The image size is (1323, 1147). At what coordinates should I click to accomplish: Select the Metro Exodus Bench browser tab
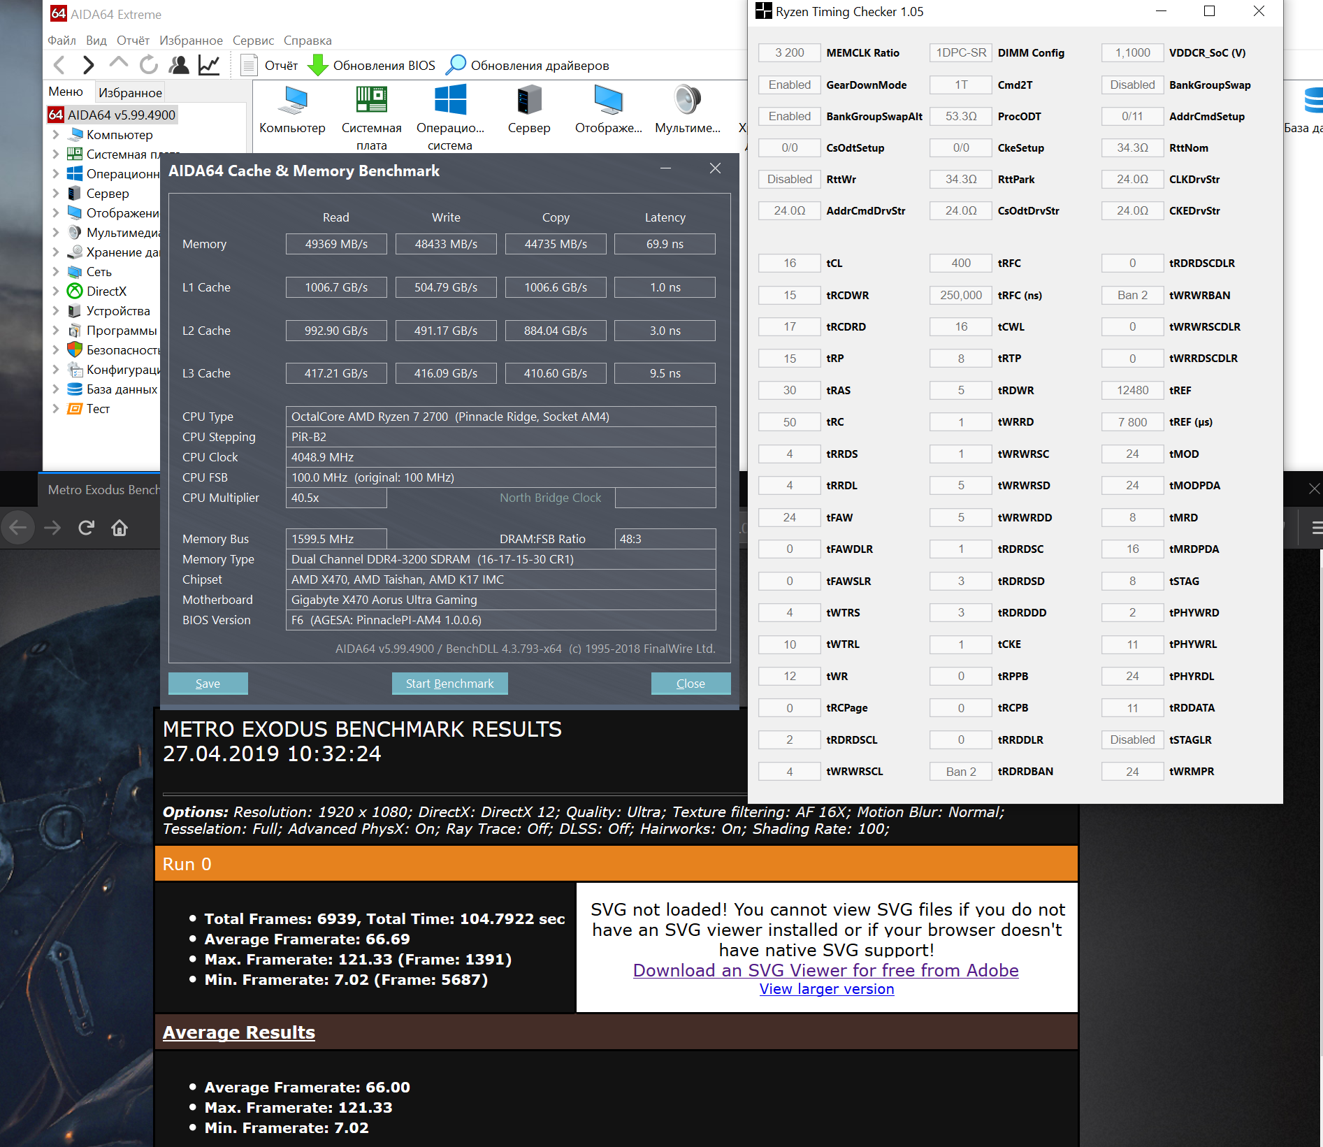point(99,490)
